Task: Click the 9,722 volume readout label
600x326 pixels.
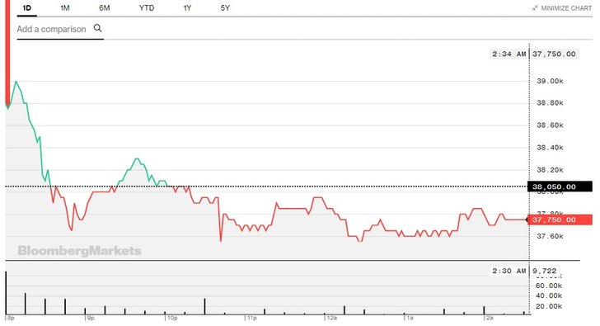Action: coord(544,271)
